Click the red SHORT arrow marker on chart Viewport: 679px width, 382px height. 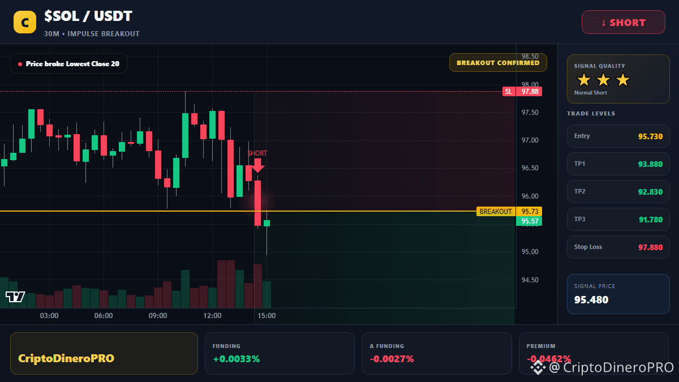coord(258,165)
